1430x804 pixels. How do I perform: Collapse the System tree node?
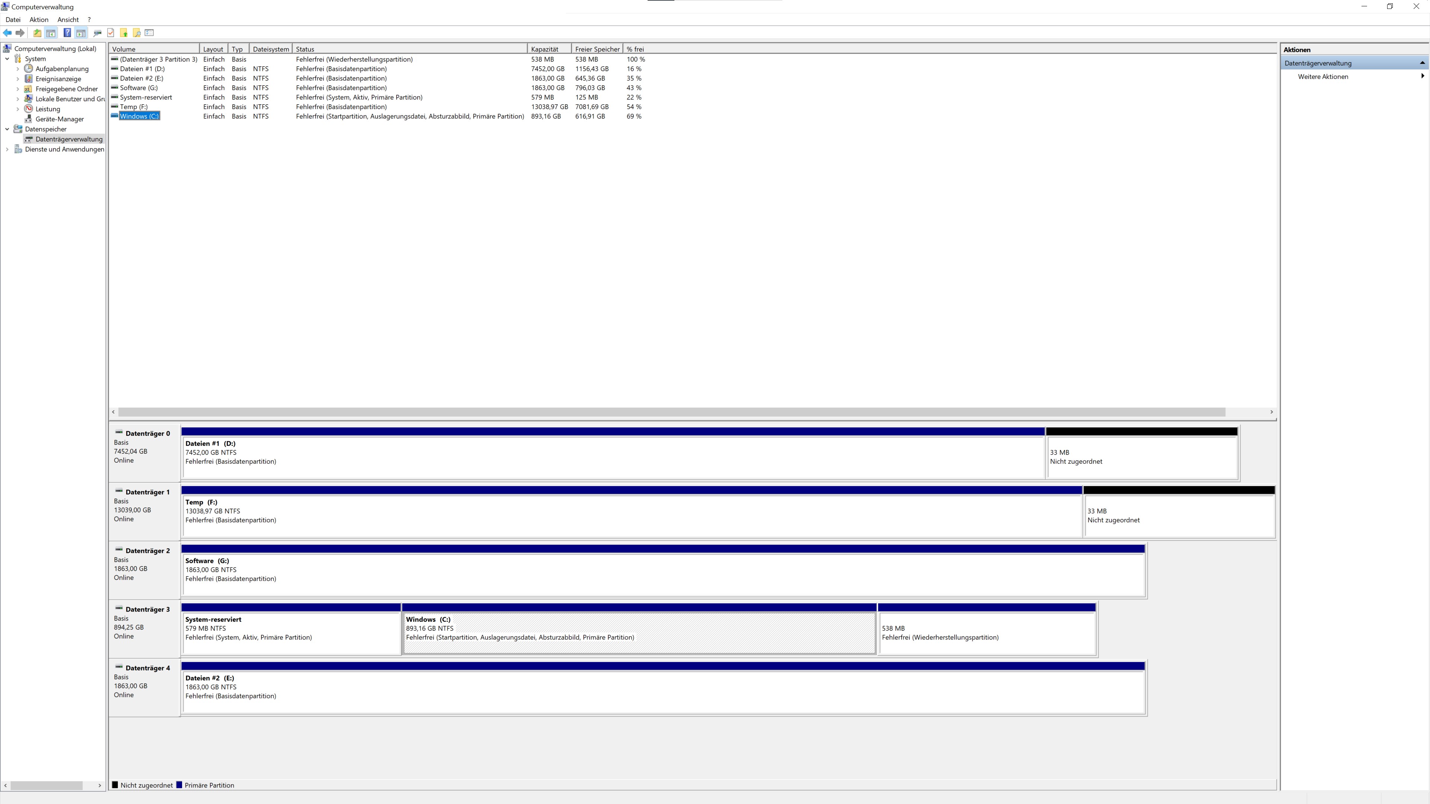(x=7, y=59)
